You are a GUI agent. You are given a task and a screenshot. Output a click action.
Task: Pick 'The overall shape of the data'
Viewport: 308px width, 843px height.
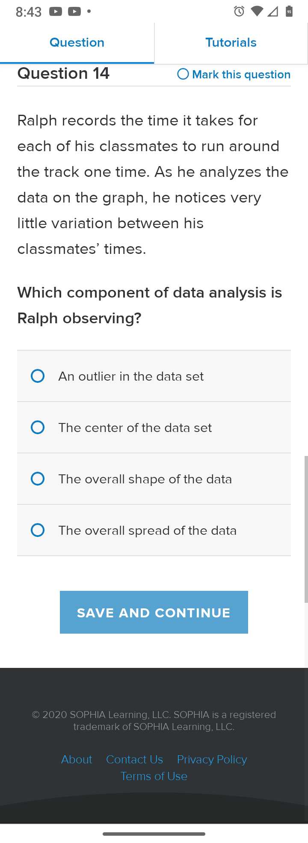(154, 479)
